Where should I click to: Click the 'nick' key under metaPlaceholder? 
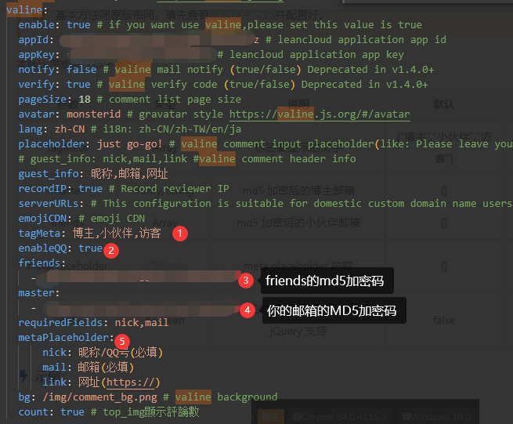click(54, 353)
